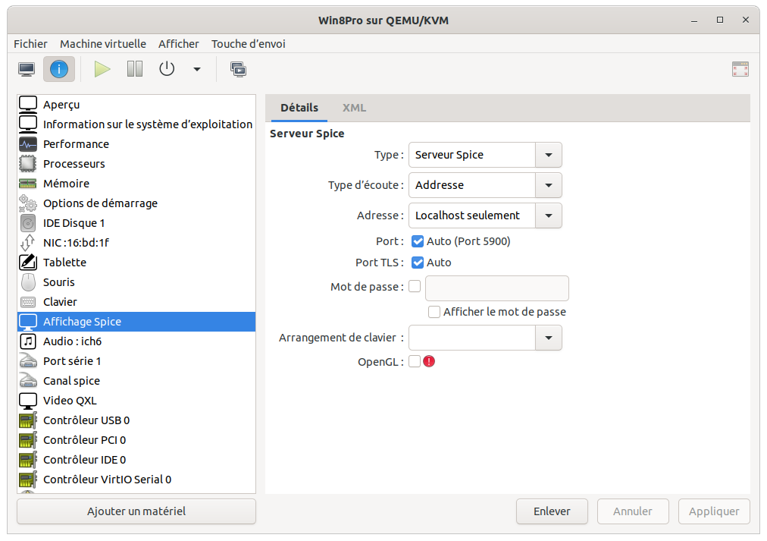
Task: Click the Arrangement de clavier text field
Action: 472,338
